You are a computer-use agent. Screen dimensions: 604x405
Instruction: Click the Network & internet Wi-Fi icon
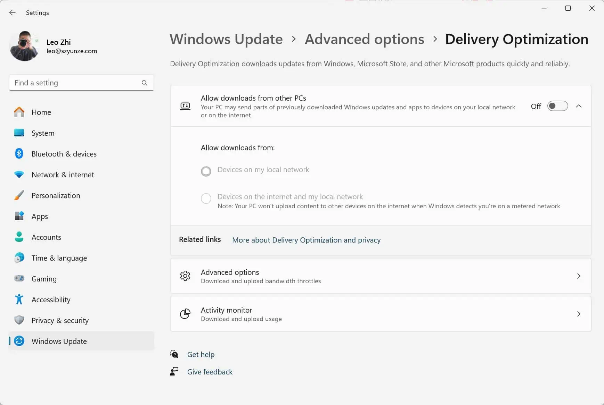(x=19, y=175)
